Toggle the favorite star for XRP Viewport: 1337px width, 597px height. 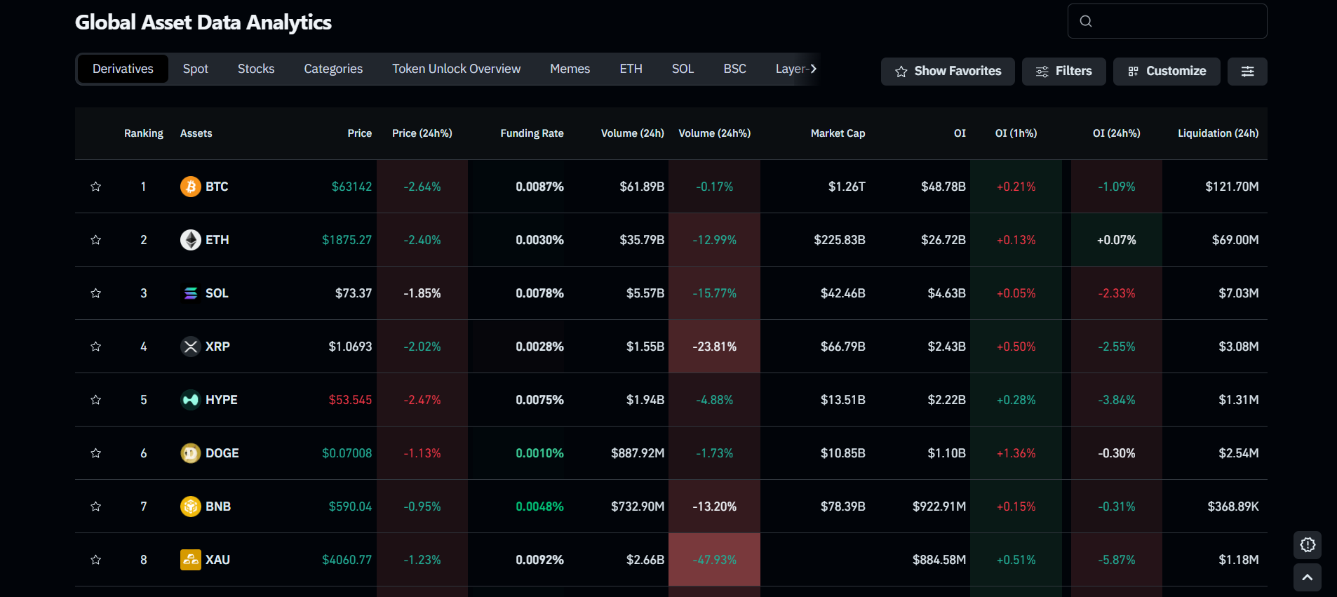point(96,347)
